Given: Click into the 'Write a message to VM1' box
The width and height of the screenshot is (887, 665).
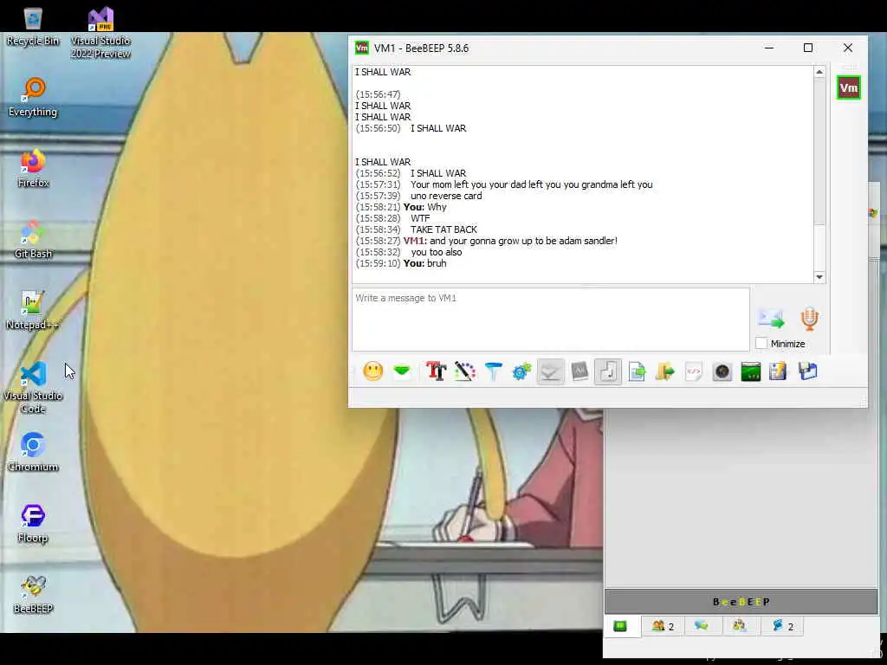Looking at the screenshot, I should [550, 320].
